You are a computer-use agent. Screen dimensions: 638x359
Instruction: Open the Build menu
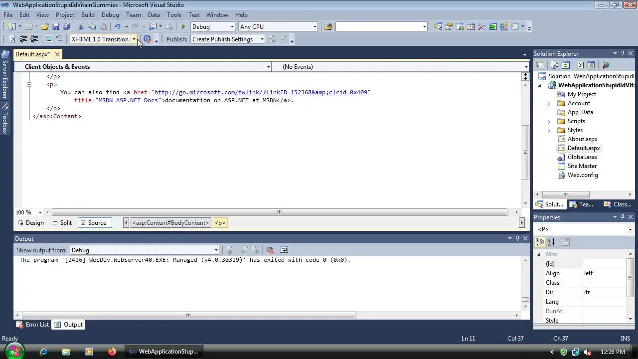point(88,15)
